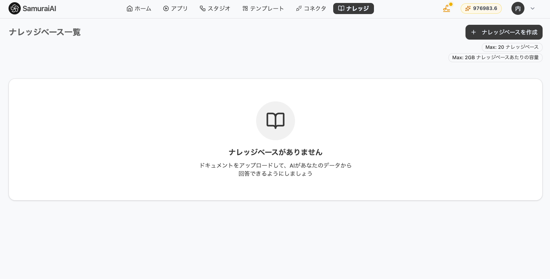Select the テンプレート template icon
The image size is (550, 279).
[245, 8]
